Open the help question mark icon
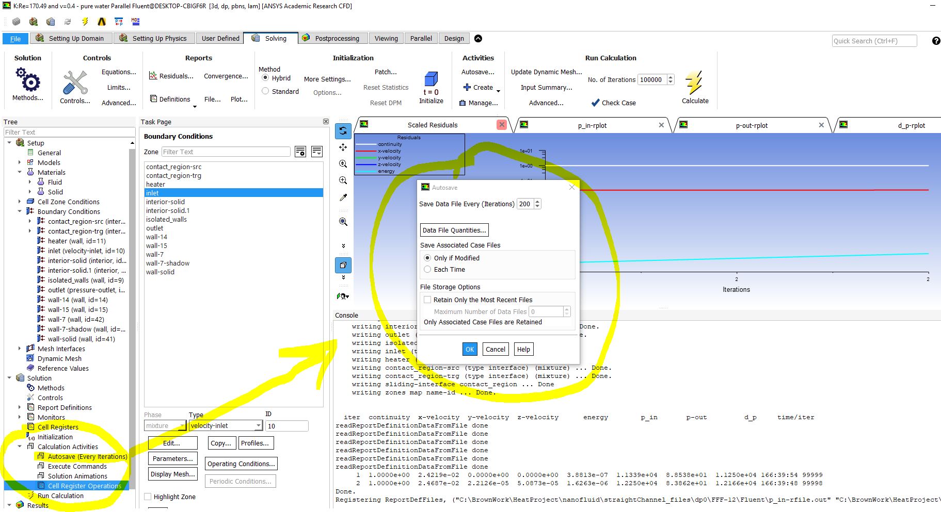 pyautogui.click(x=936, y=41)
